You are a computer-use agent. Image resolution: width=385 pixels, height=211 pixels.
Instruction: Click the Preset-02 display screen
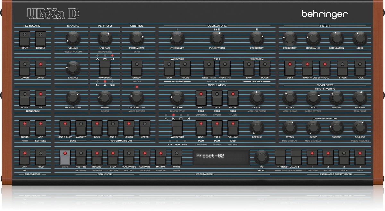point(221,157)
